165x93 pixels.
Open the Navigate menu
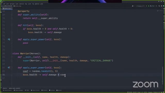point(12,4)
